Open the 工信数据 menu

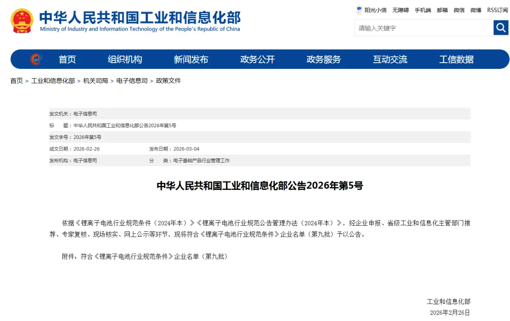pos(456,59)
